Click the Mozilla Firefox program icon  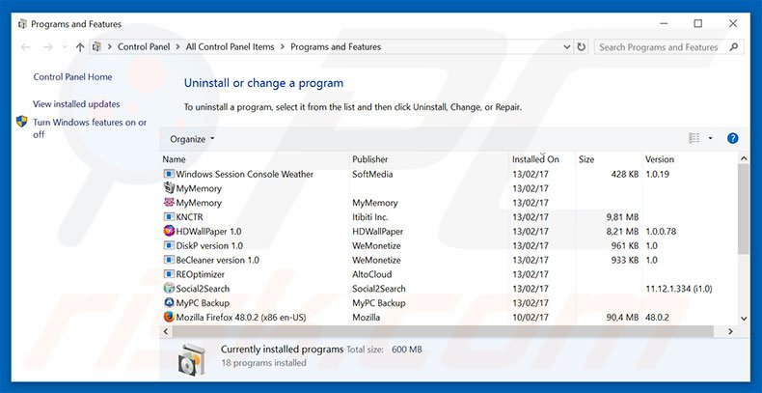pos(169,317)
